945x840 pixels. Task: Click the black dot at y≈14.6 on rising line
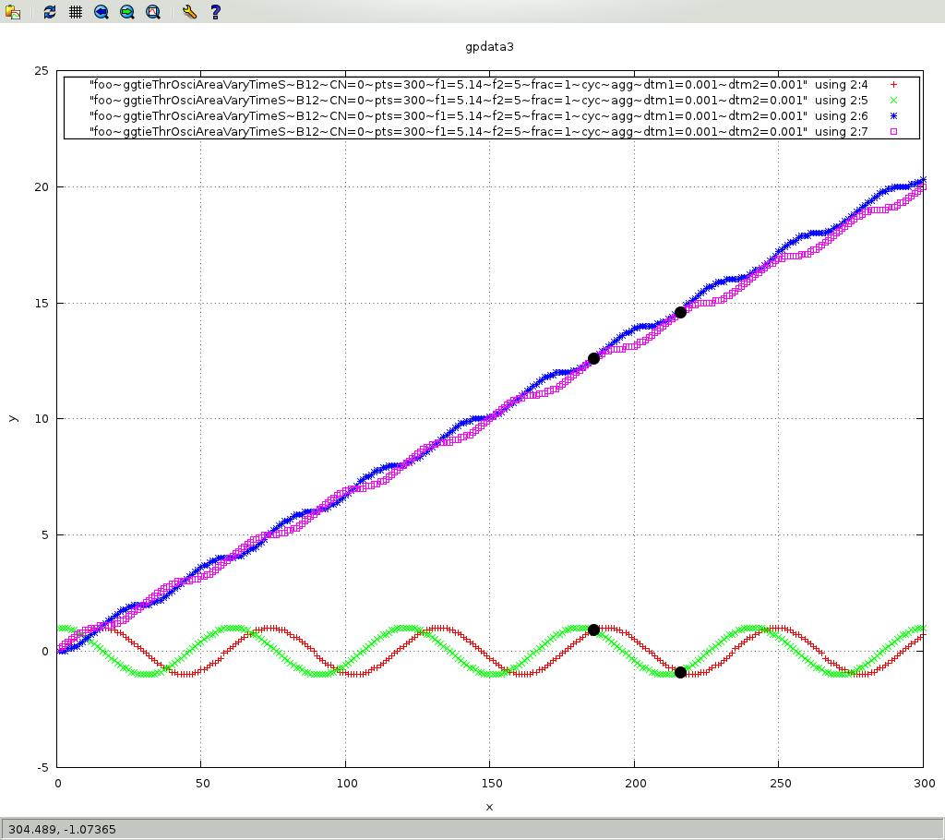point(680,312)
